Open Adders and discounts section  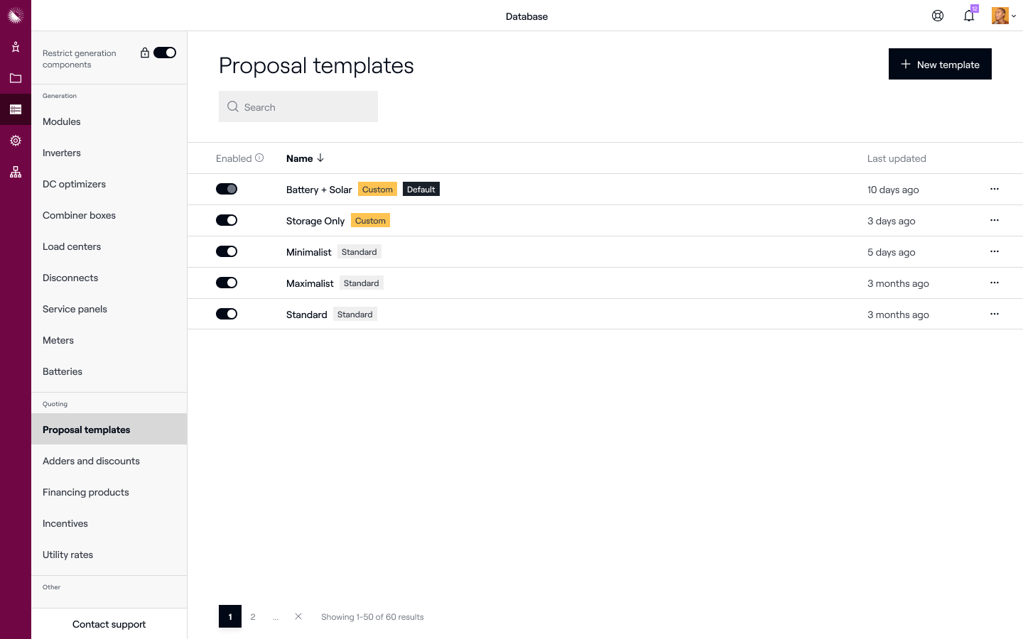[91, 461]
